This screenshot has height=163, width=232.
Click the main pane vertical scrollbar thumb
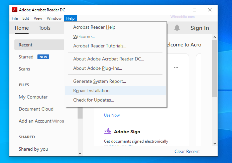[215, 68]
